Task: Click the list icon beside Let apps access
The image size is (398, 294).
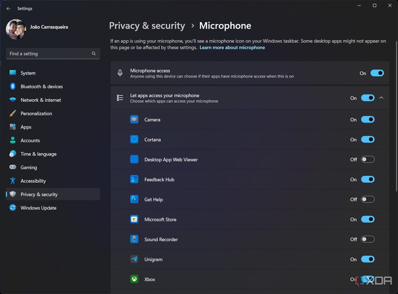Action: (x=120, y=98)
